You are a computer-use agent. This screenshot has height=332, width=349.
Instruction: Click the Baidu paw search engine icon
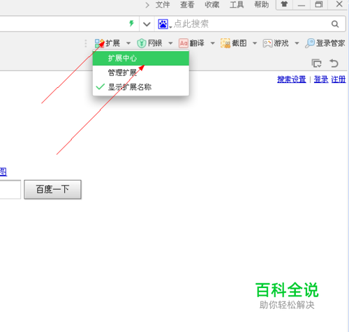[163, 24]
